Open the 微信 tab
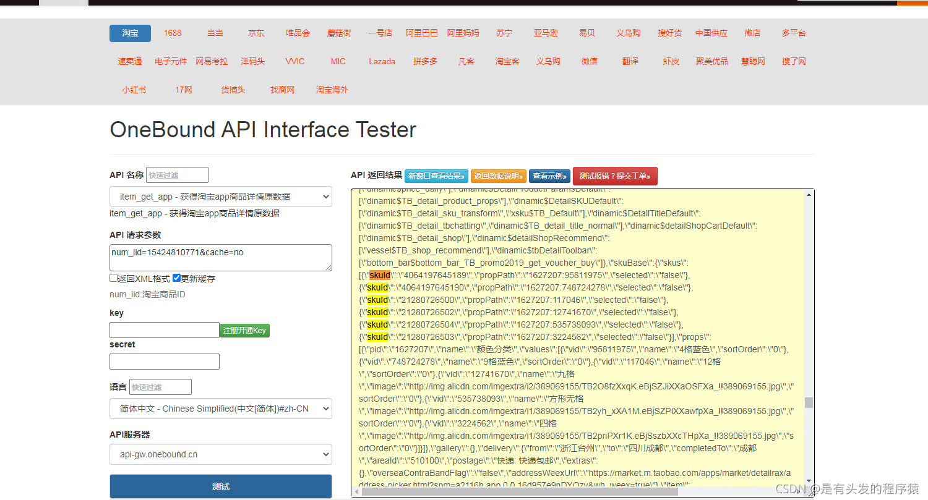 [590, 62]
